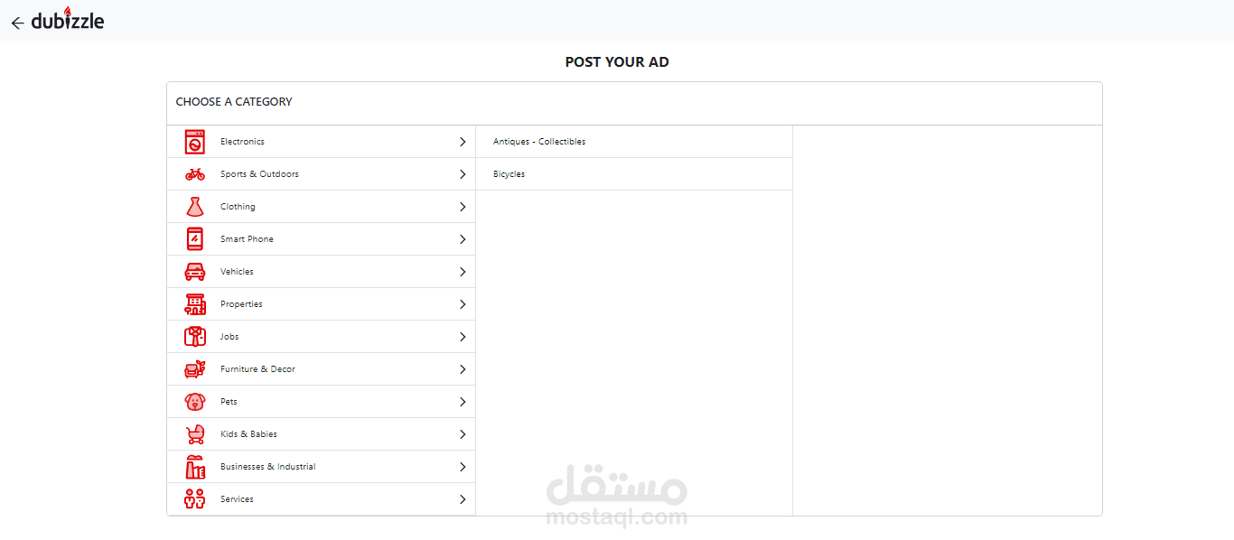Screen dimensions: 1234x540
Task: Click the Clothing dress icon
Action: point(195,207)
